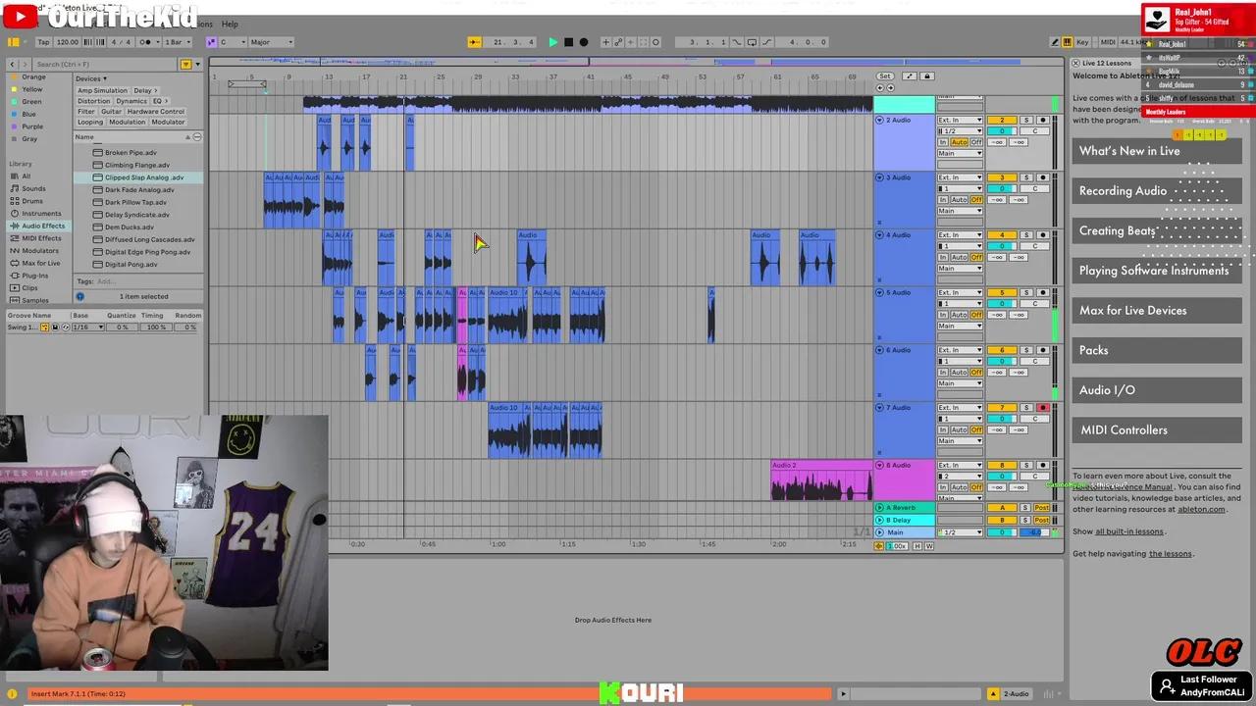Open Max for Live category
The image size is (1256, 706).
[x=40, y=264]
